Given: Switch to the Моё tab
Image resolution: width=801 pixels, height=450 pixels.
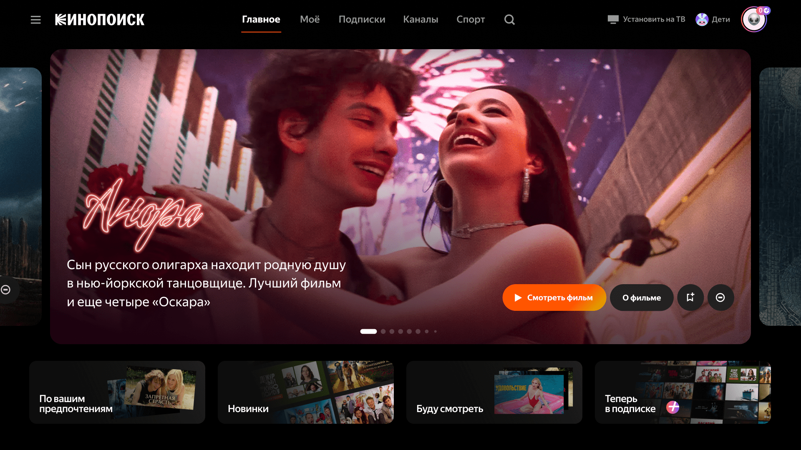Looking at the screenshot, I should (310, 20).
